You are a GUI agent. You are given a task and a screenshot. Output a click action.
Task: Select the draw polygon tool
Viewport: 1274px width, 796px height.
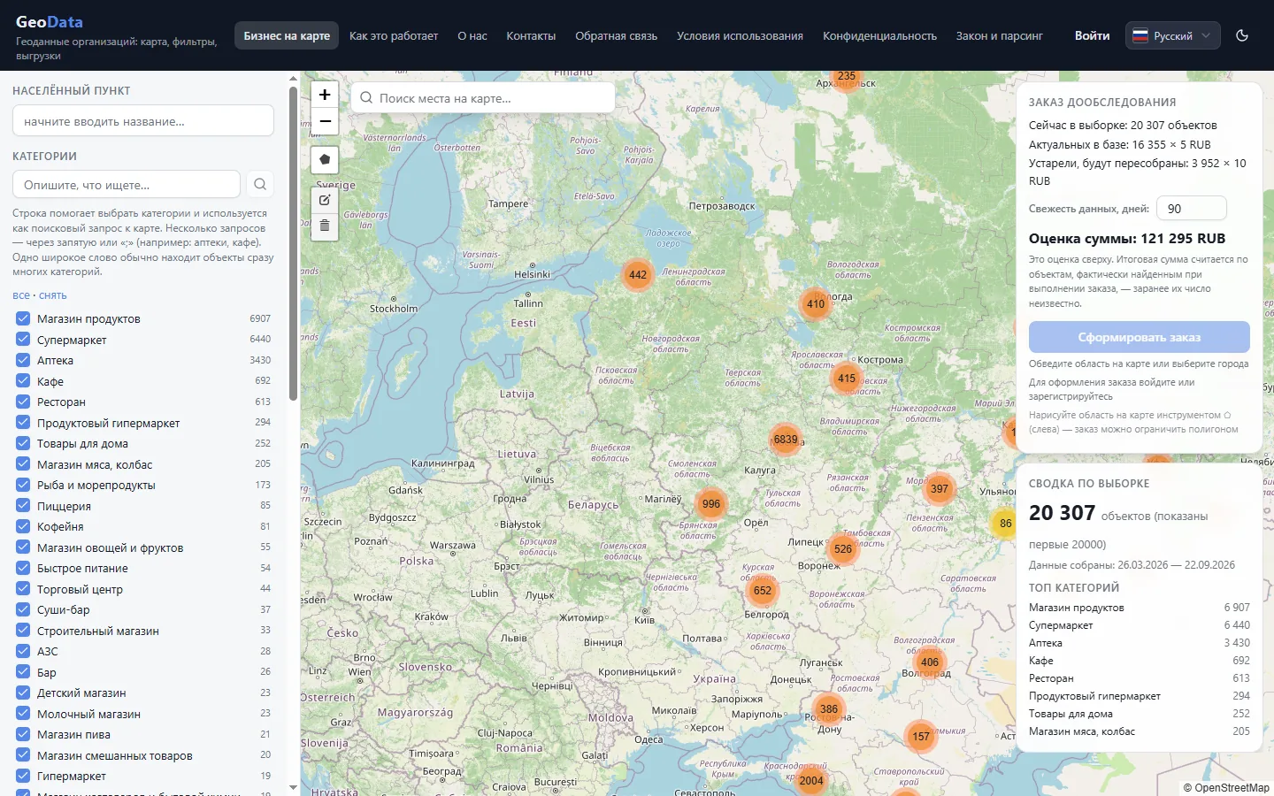point(325,160)
